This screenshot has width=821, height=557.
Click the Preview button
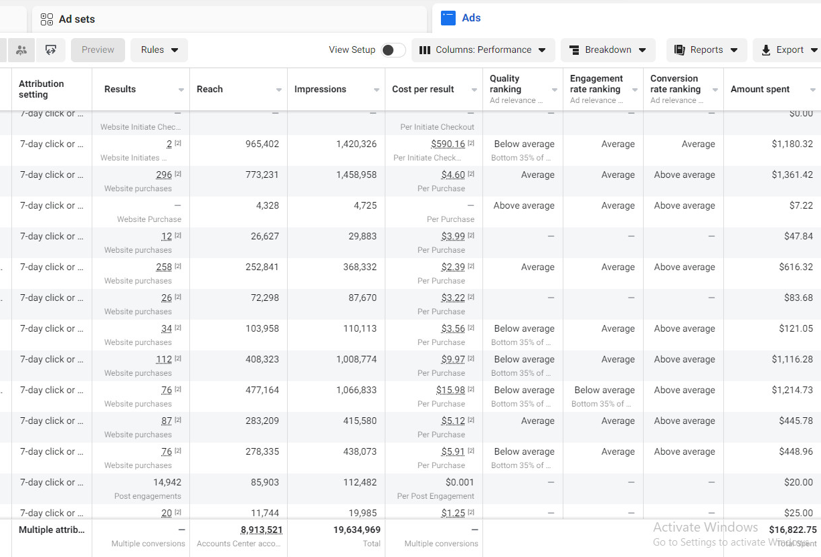tap(98, 49)
